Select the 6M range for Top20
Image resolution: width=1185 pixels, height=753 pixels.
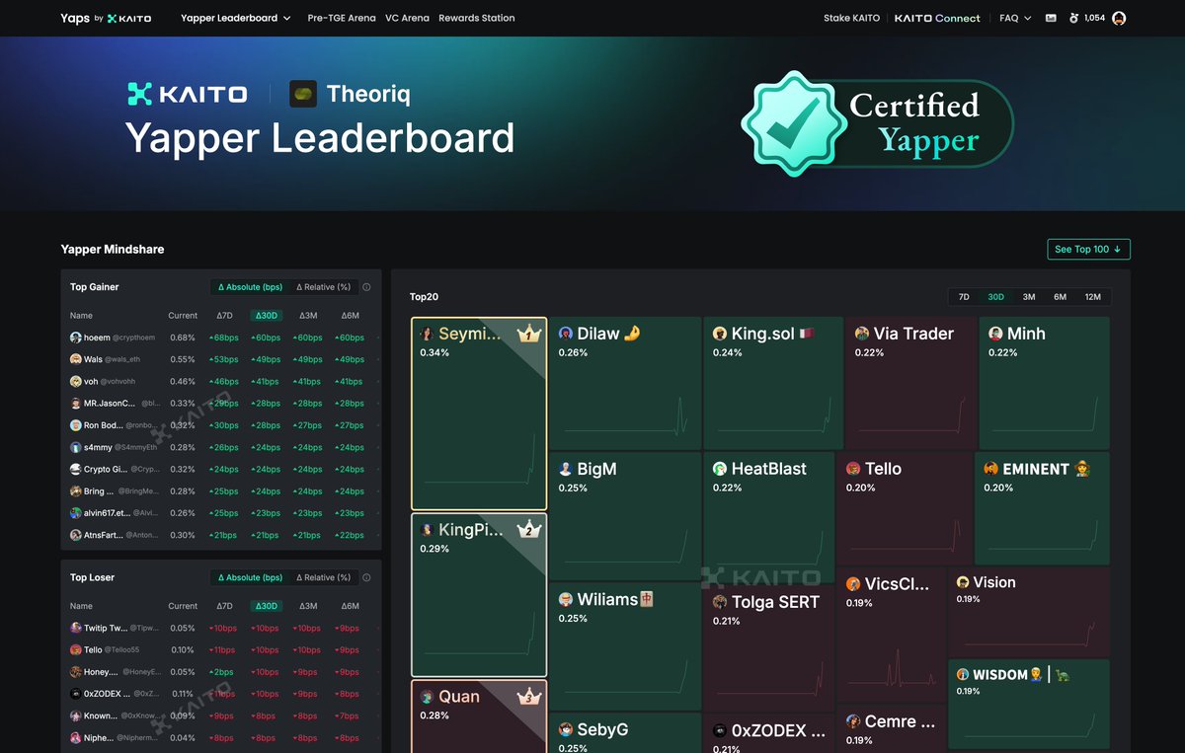pos(1060,297)
